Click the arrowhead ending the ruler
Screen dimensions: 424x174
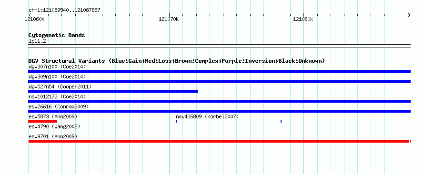point(409,15)
